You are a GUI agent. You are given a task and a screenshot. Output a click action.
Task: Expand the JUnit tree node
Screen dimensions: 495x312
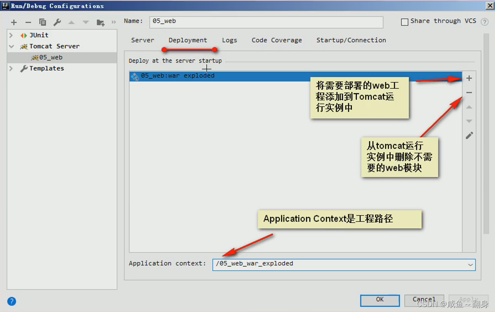(11, 35)
